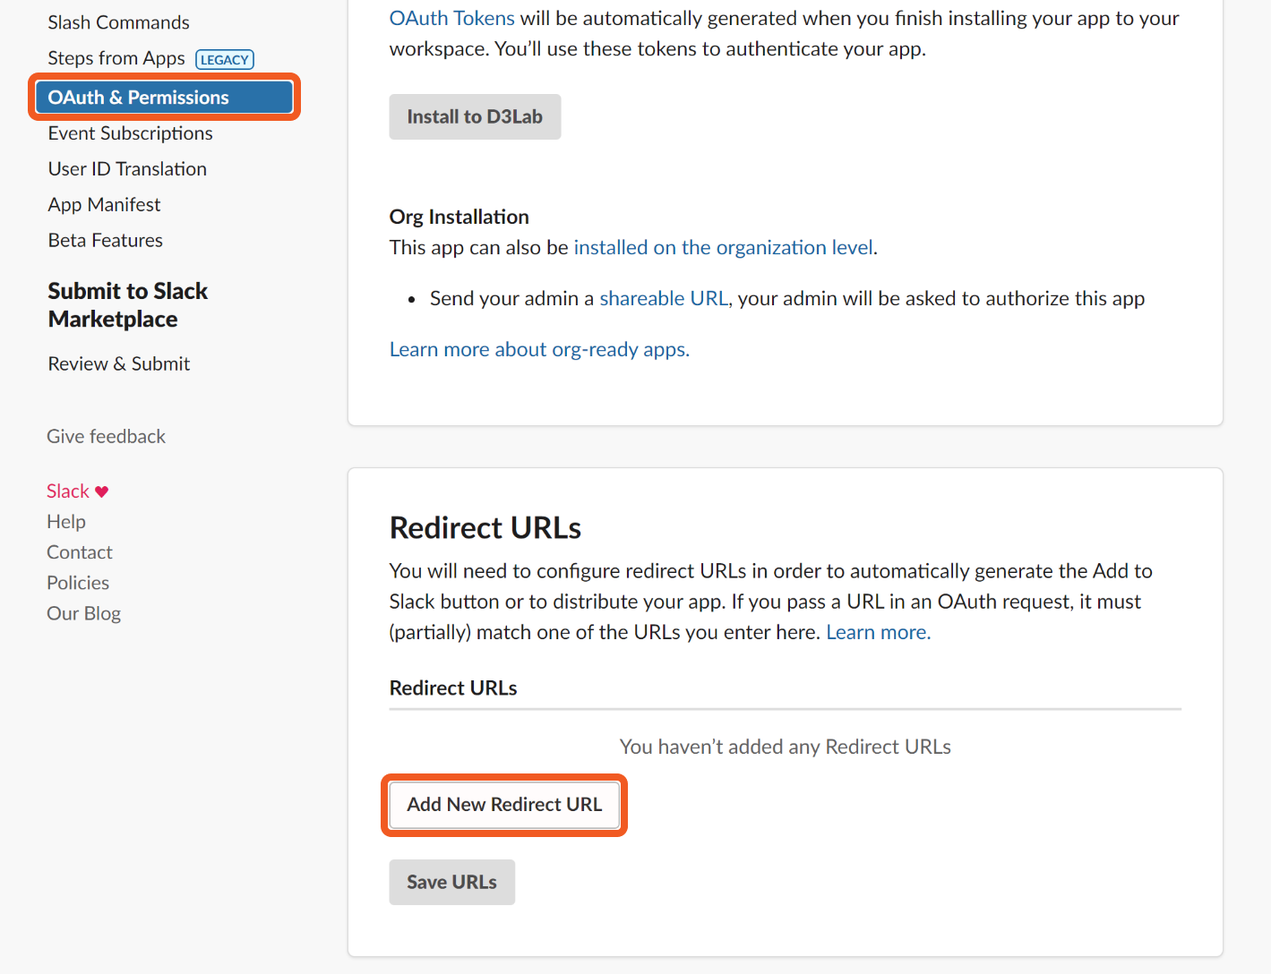
Task: Open the Help link in sidebar
Action: point(66,522)
